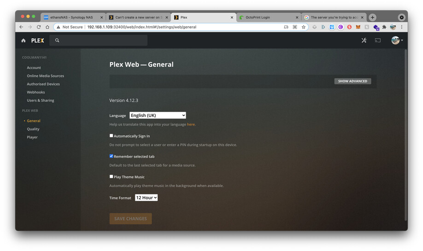Open Authorised Devices in sidebar
423x251 pixels.
(43, 84)
